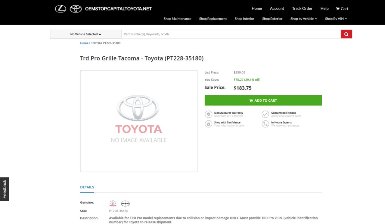The image size is (385, 224).
Task: Add the grille to cart
Action: 263,100
